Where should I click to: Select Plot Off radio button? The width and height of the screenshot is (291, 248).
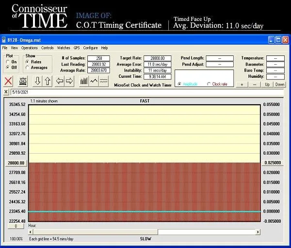pos(8,67)
